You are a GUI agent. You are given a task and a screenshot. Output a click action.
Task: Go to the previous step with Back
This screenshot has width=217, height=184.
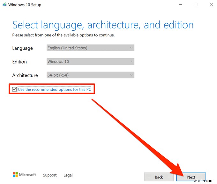click(159, 177)
